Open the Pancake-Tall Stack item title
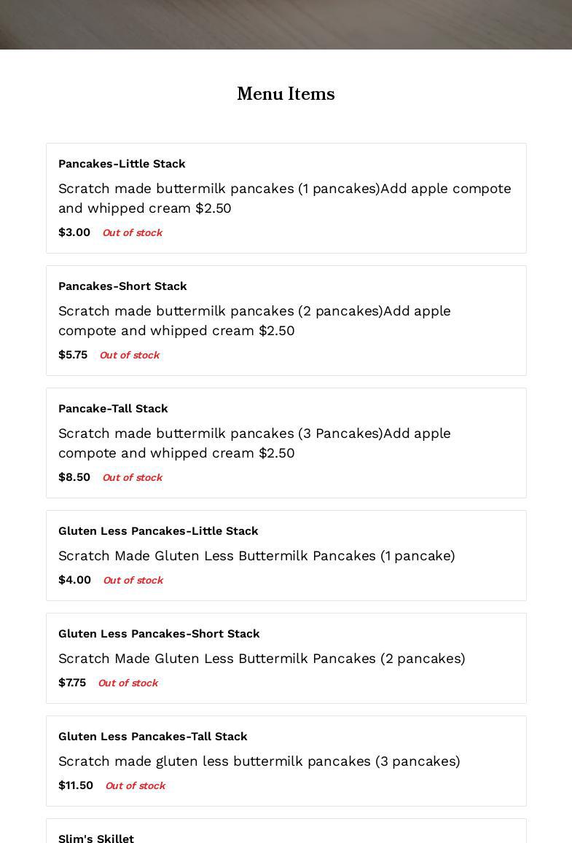The image size is (572, 843). pos(113,409)
